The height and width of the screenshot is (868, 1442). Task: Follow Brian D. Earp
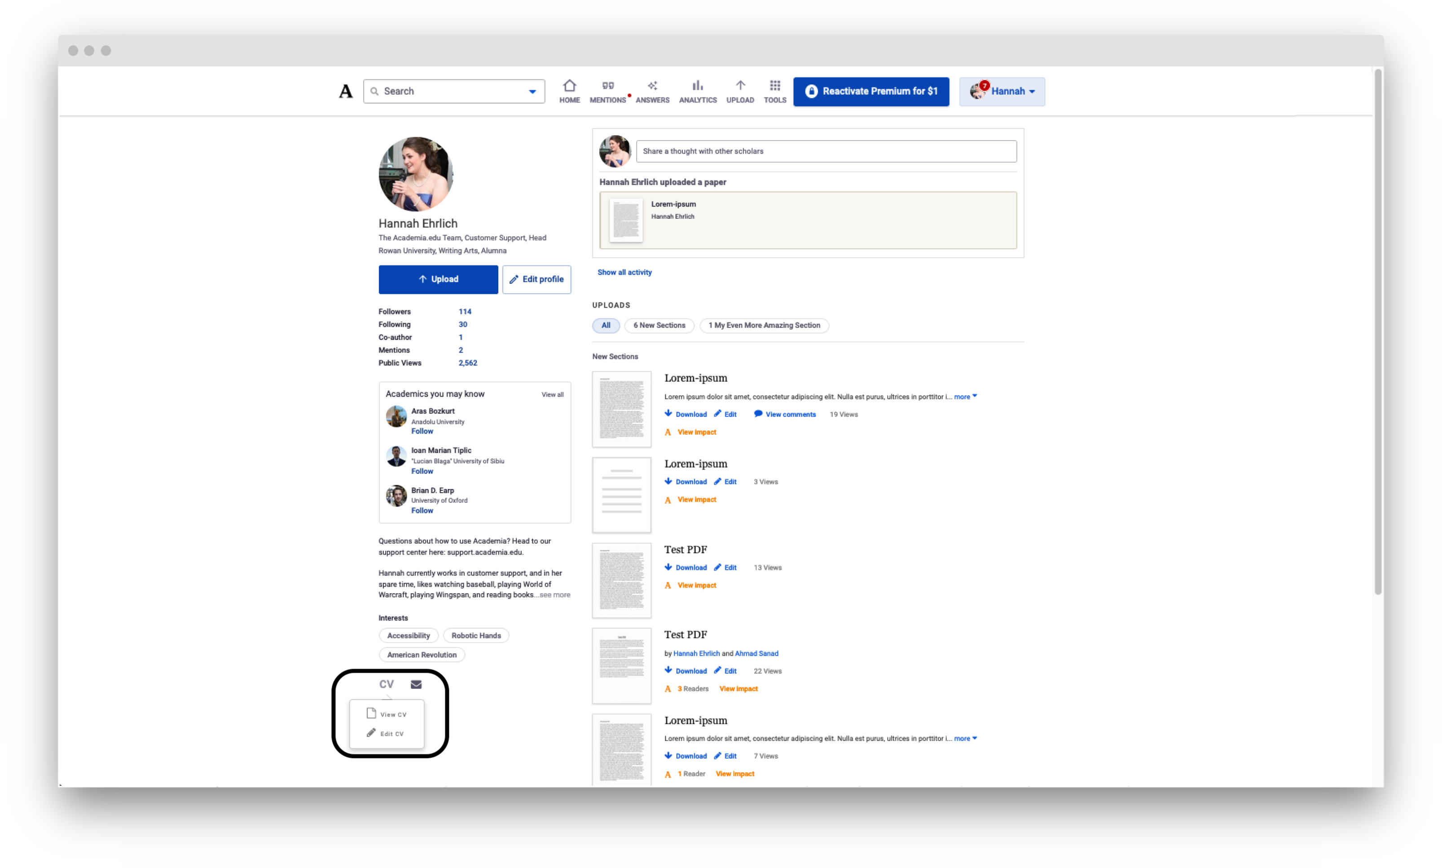[x=422, y=510]
